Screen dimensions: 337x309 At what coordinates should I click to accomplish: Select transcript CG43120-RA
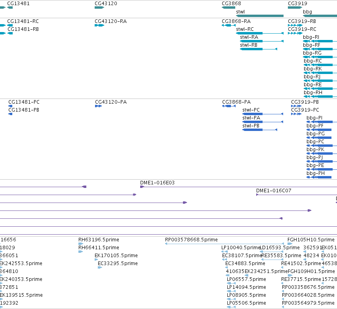tap(99, 25)
